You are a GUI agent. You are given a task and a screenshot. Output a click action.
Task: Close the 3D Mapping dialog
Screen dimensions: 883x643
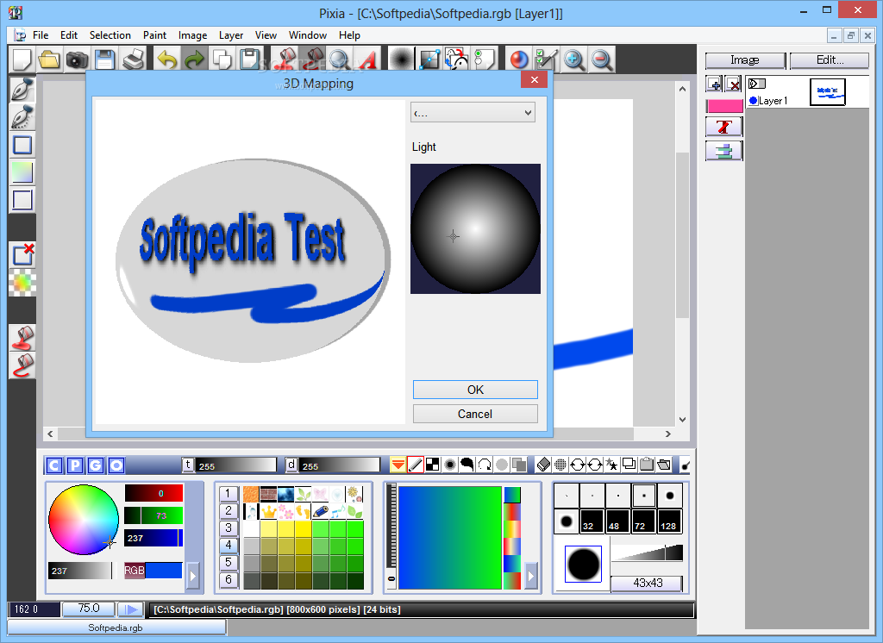535,80
